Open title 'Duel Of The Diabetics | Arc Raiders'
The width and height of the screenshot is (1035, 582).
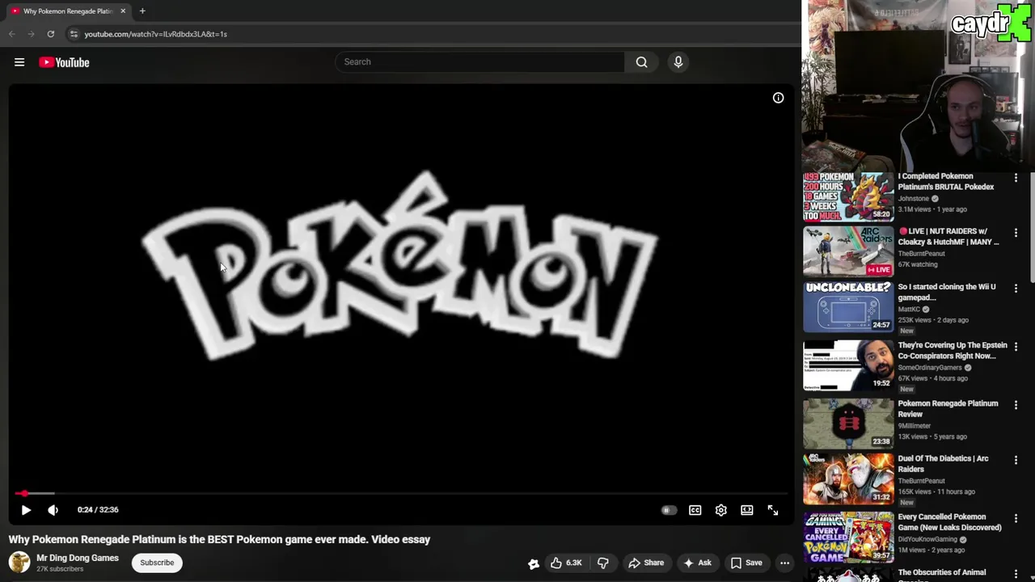943,463
